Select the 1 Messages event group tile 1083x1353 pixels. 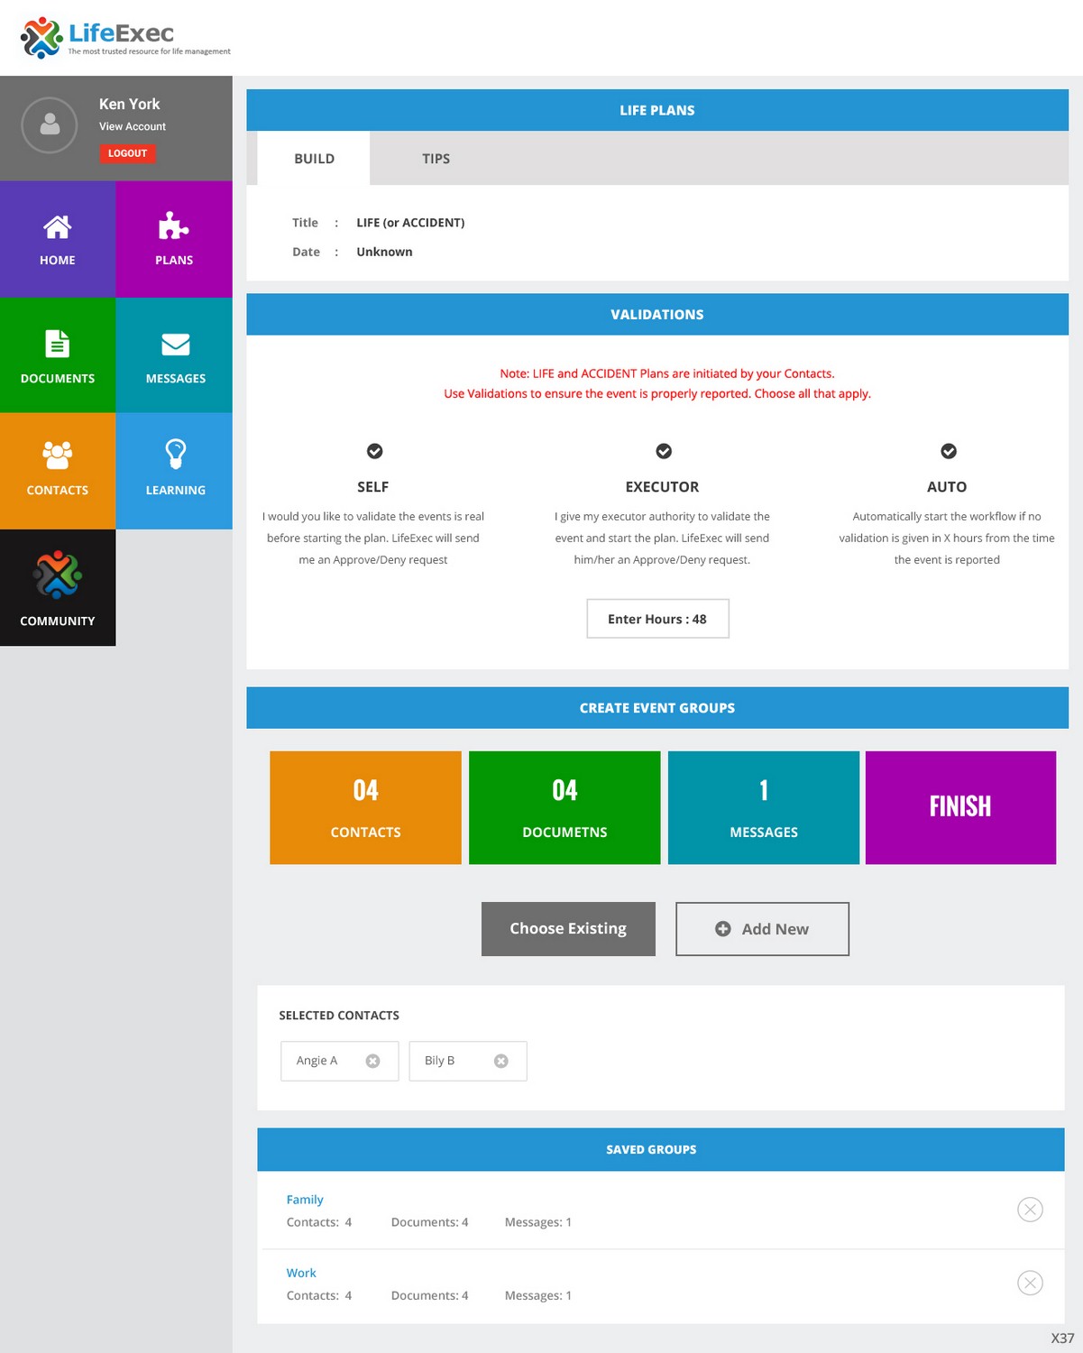[x=764, y=807]
